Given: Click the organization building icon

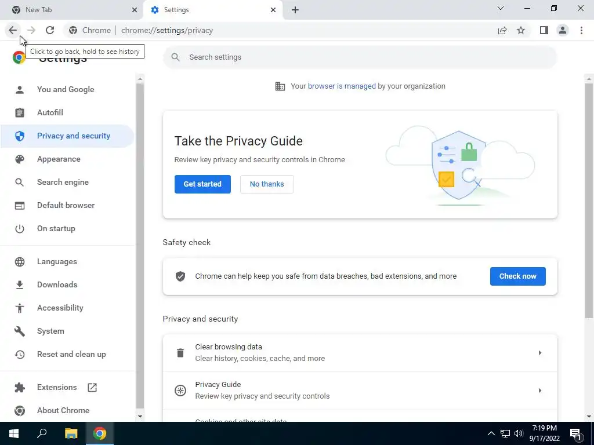Looking at the screenshot, I should pos(280,86).
